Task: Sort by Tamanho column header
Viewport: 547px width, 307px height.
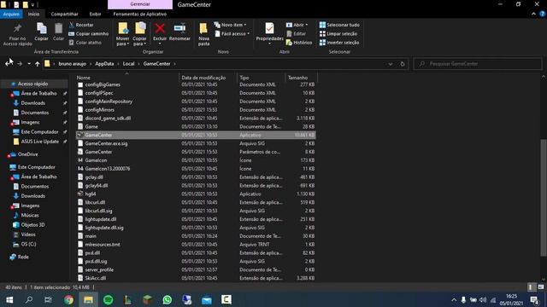Action: (297, 78)
